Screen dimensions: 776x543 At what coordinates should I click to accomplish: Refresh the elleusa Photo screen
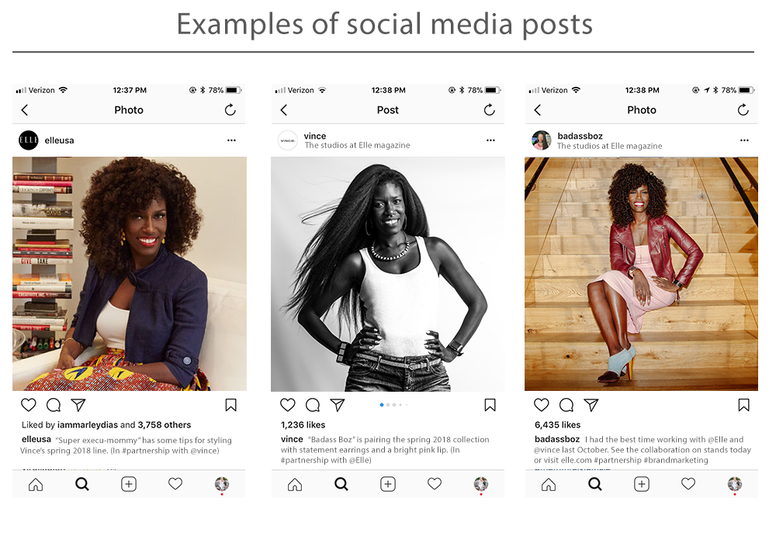click(x=230, y=110)
